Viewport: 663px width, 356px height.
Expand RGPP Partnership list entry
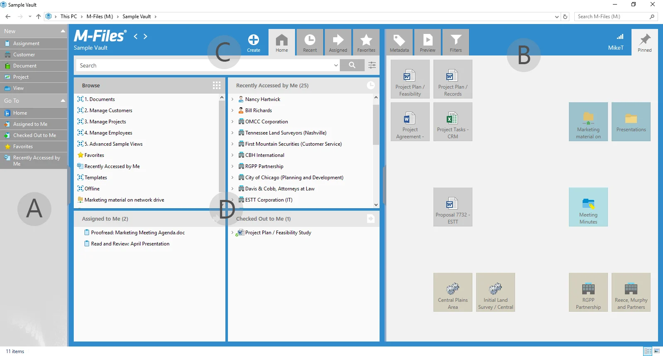pos(232,166)
